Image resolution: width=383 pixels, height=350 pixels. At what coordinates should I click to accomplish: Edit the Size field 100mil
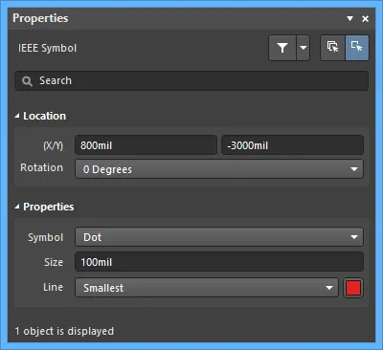pos(219,262)
